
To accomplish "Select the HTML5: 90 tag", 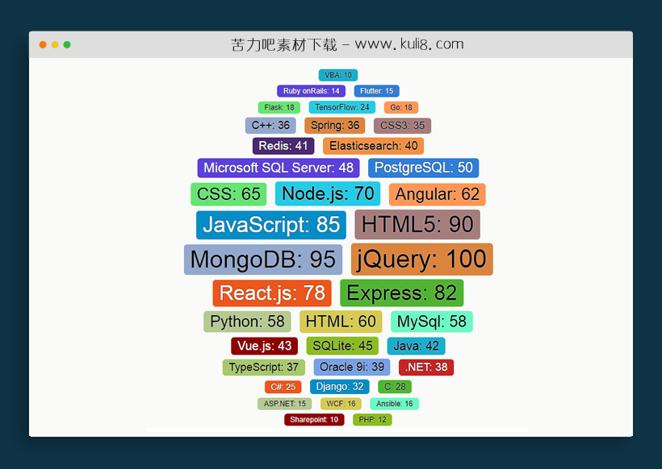I will coord(417,225).
